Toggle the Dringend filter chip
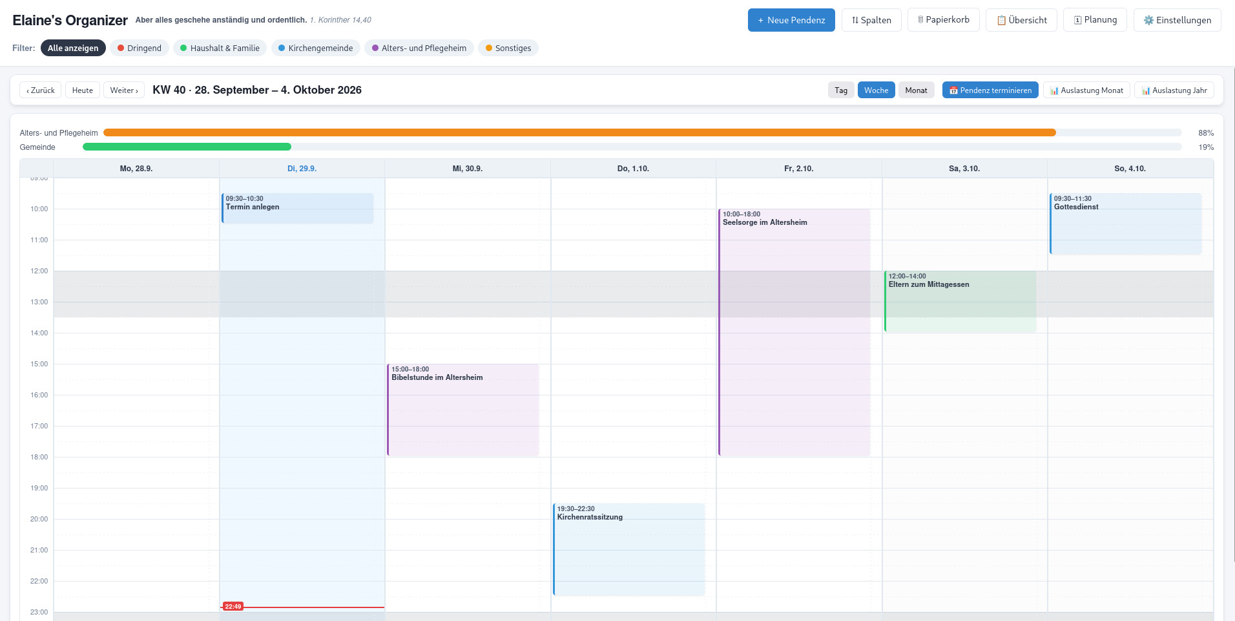The height and width of the screenshot is (621, 1235). pos(140,48)
